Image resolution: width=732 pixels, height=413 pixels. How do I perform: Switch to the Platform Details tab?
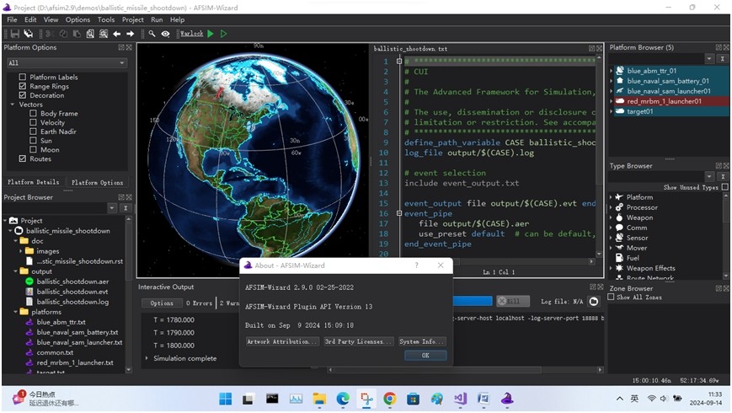point(34,182)
